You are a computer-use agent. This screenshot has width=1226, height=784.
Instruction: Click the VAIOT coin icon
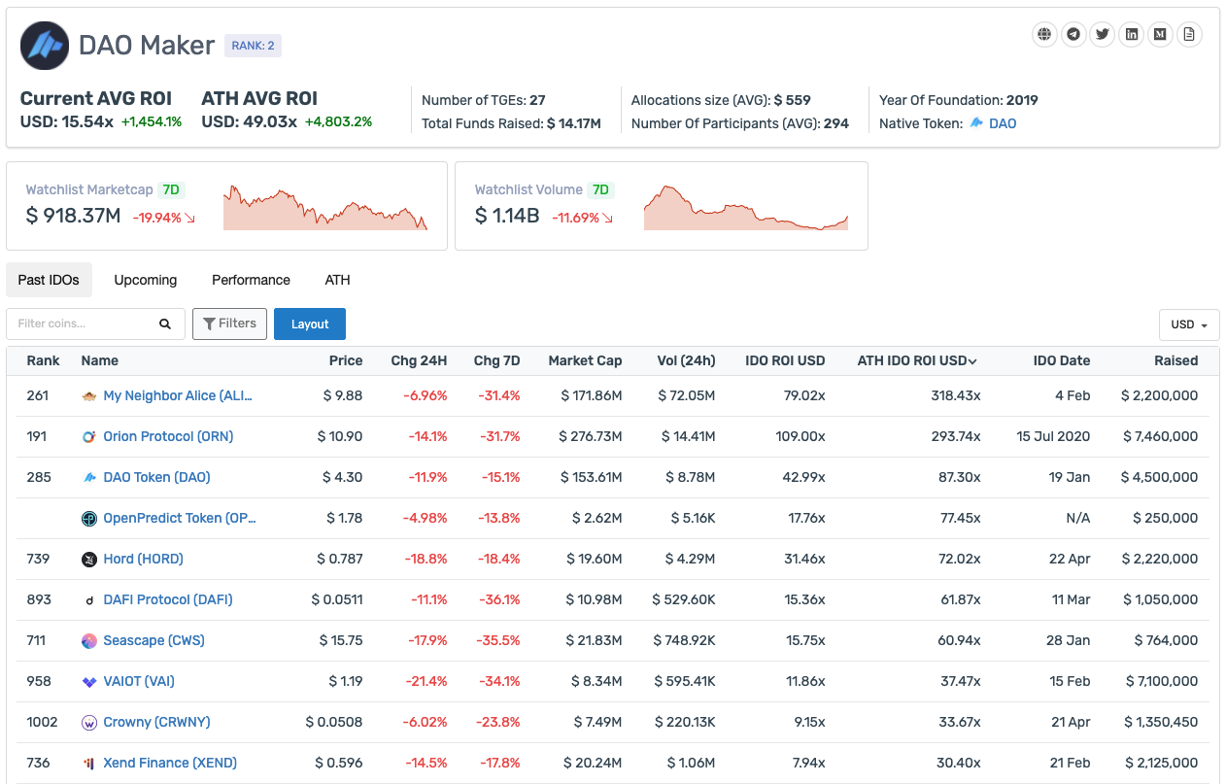click(x=89, y=682)
